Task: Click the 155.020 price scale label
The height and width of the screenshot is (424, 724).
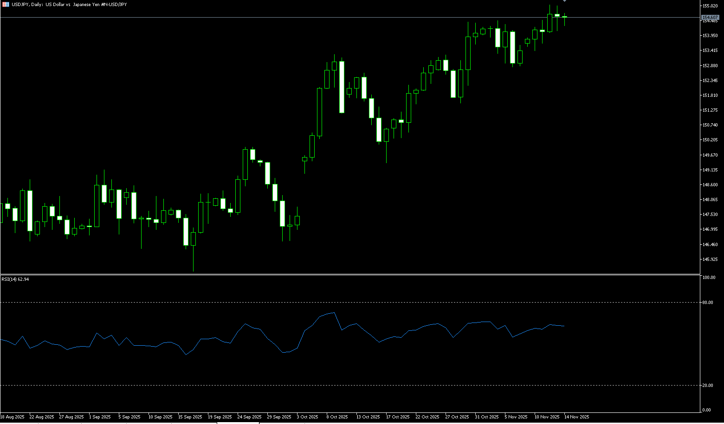Action: click(x=710, y=6)
